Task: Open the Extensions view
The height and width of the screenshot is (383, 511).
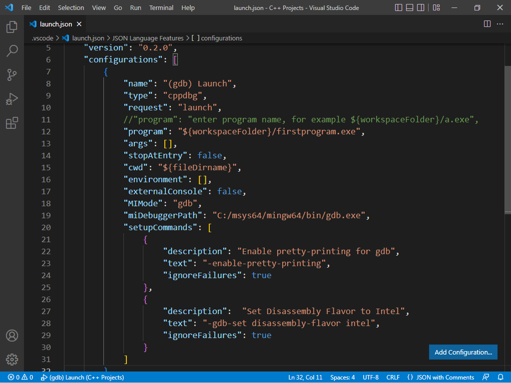Action: [11, 123]
